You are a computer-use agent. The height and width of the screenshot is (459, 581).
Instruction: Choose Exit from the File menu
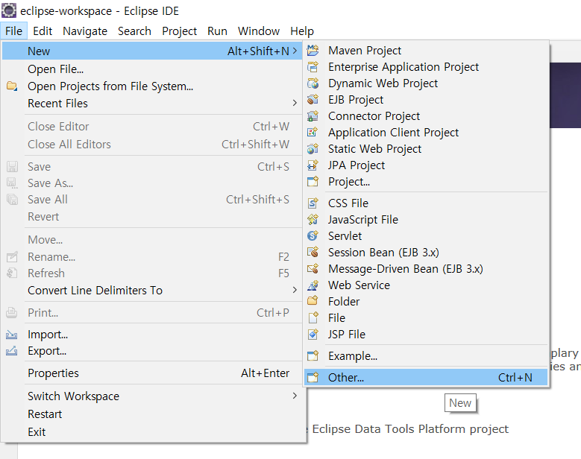click(152, 431)
